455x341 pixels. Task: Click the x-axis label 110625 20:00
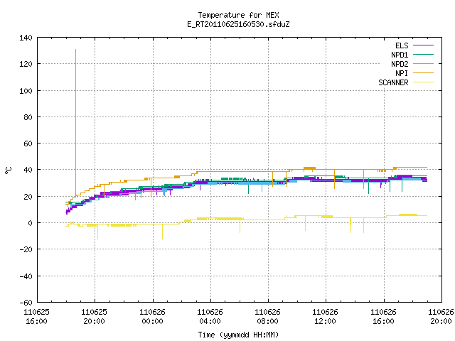[x=94, y=317]
